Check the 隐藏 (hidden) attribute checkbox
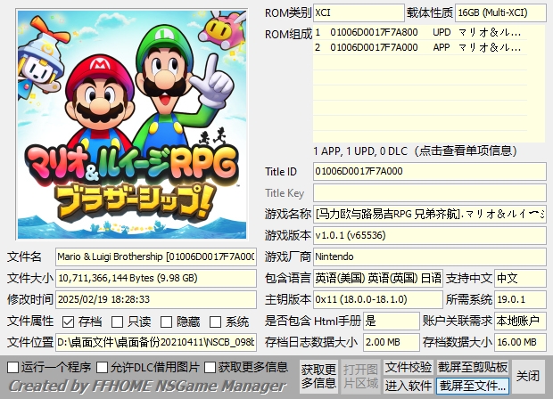This screenshot has width=553, height=399. point(167,322)
